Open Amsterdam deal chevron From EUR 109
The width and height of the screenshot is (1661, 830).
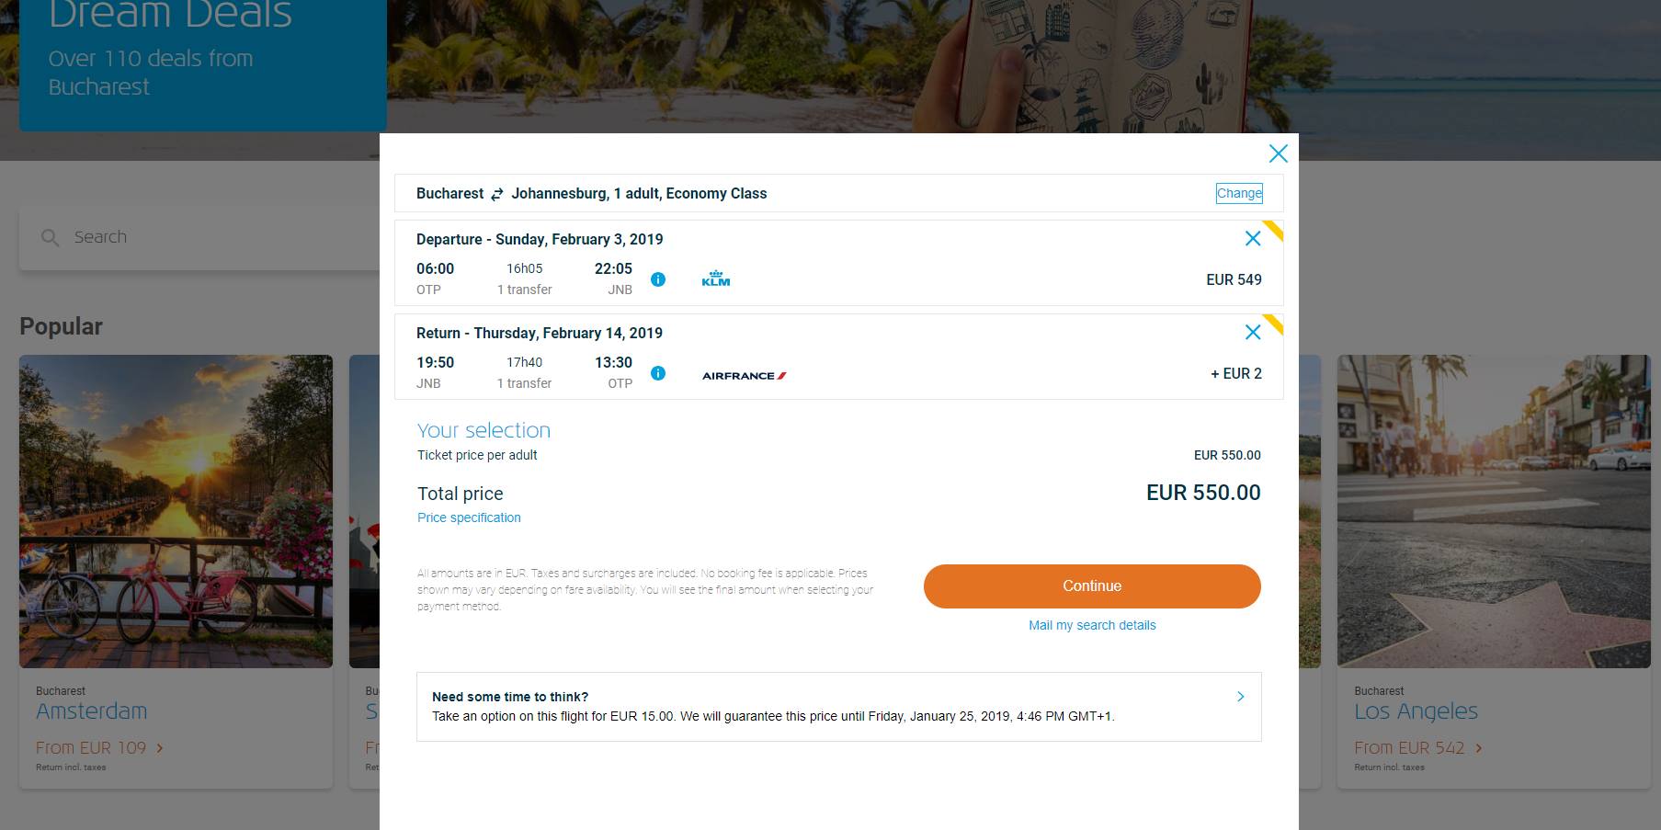click(x=160, y=748)
